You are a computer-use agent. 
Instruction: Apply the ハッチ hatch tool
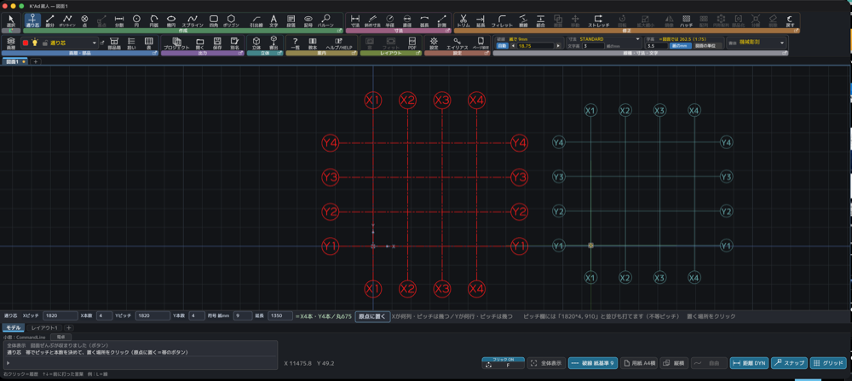click(x=686, y=20)
